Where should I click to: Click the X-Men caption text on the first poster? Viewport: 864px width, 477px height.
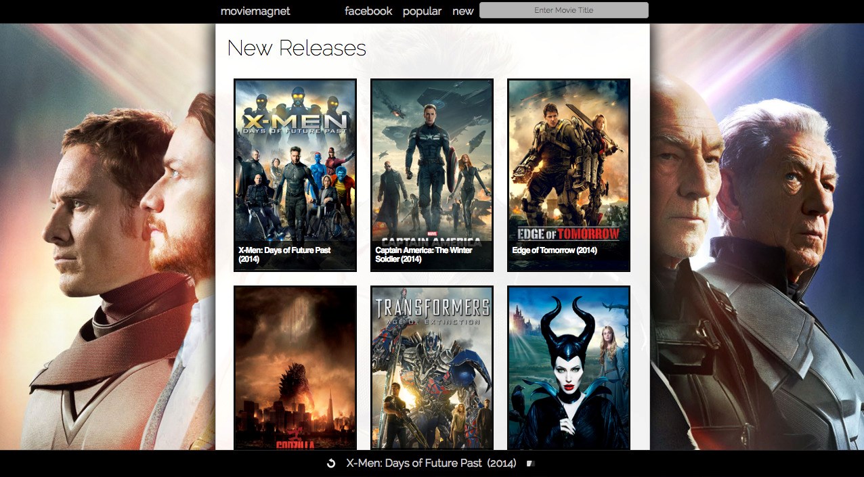284,254
